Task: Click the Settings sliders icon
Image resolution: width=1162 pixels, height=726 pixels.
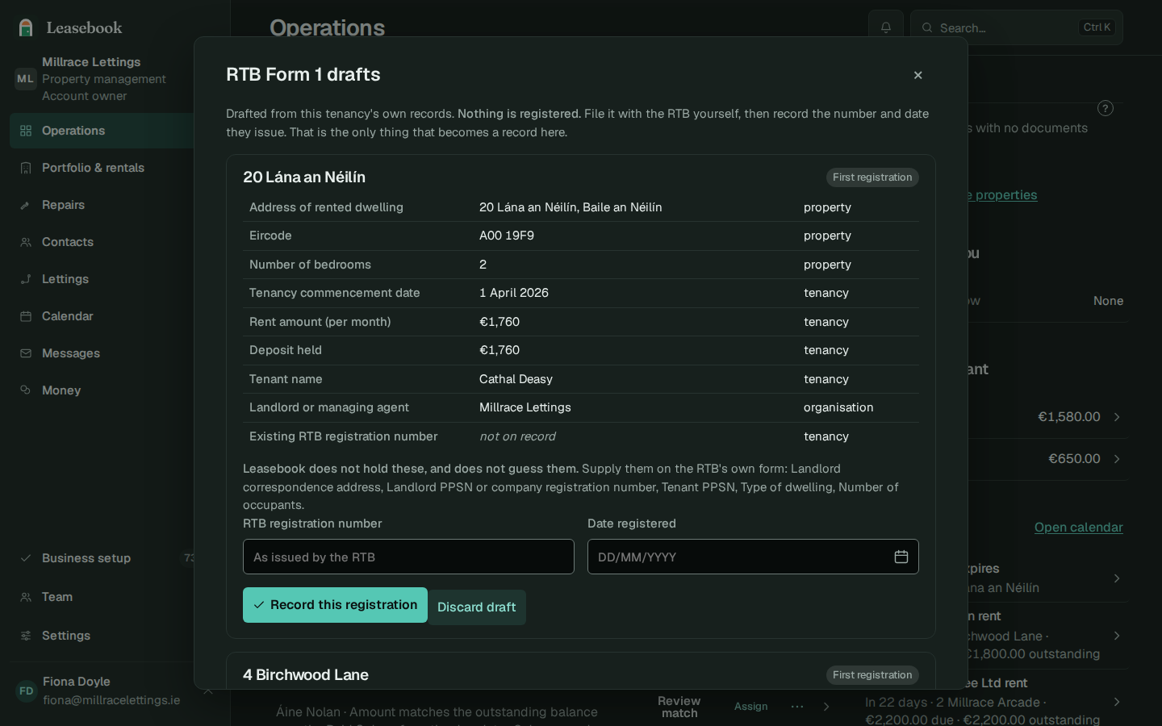Action: (26, 636)
